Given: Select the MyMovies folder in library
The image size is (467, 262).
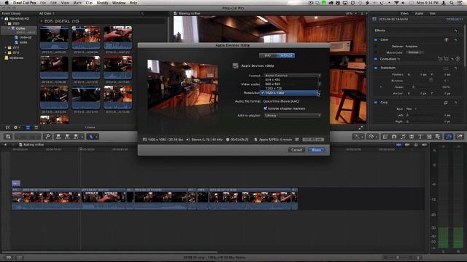Looking at the screenshot, I should click(14, 58).
